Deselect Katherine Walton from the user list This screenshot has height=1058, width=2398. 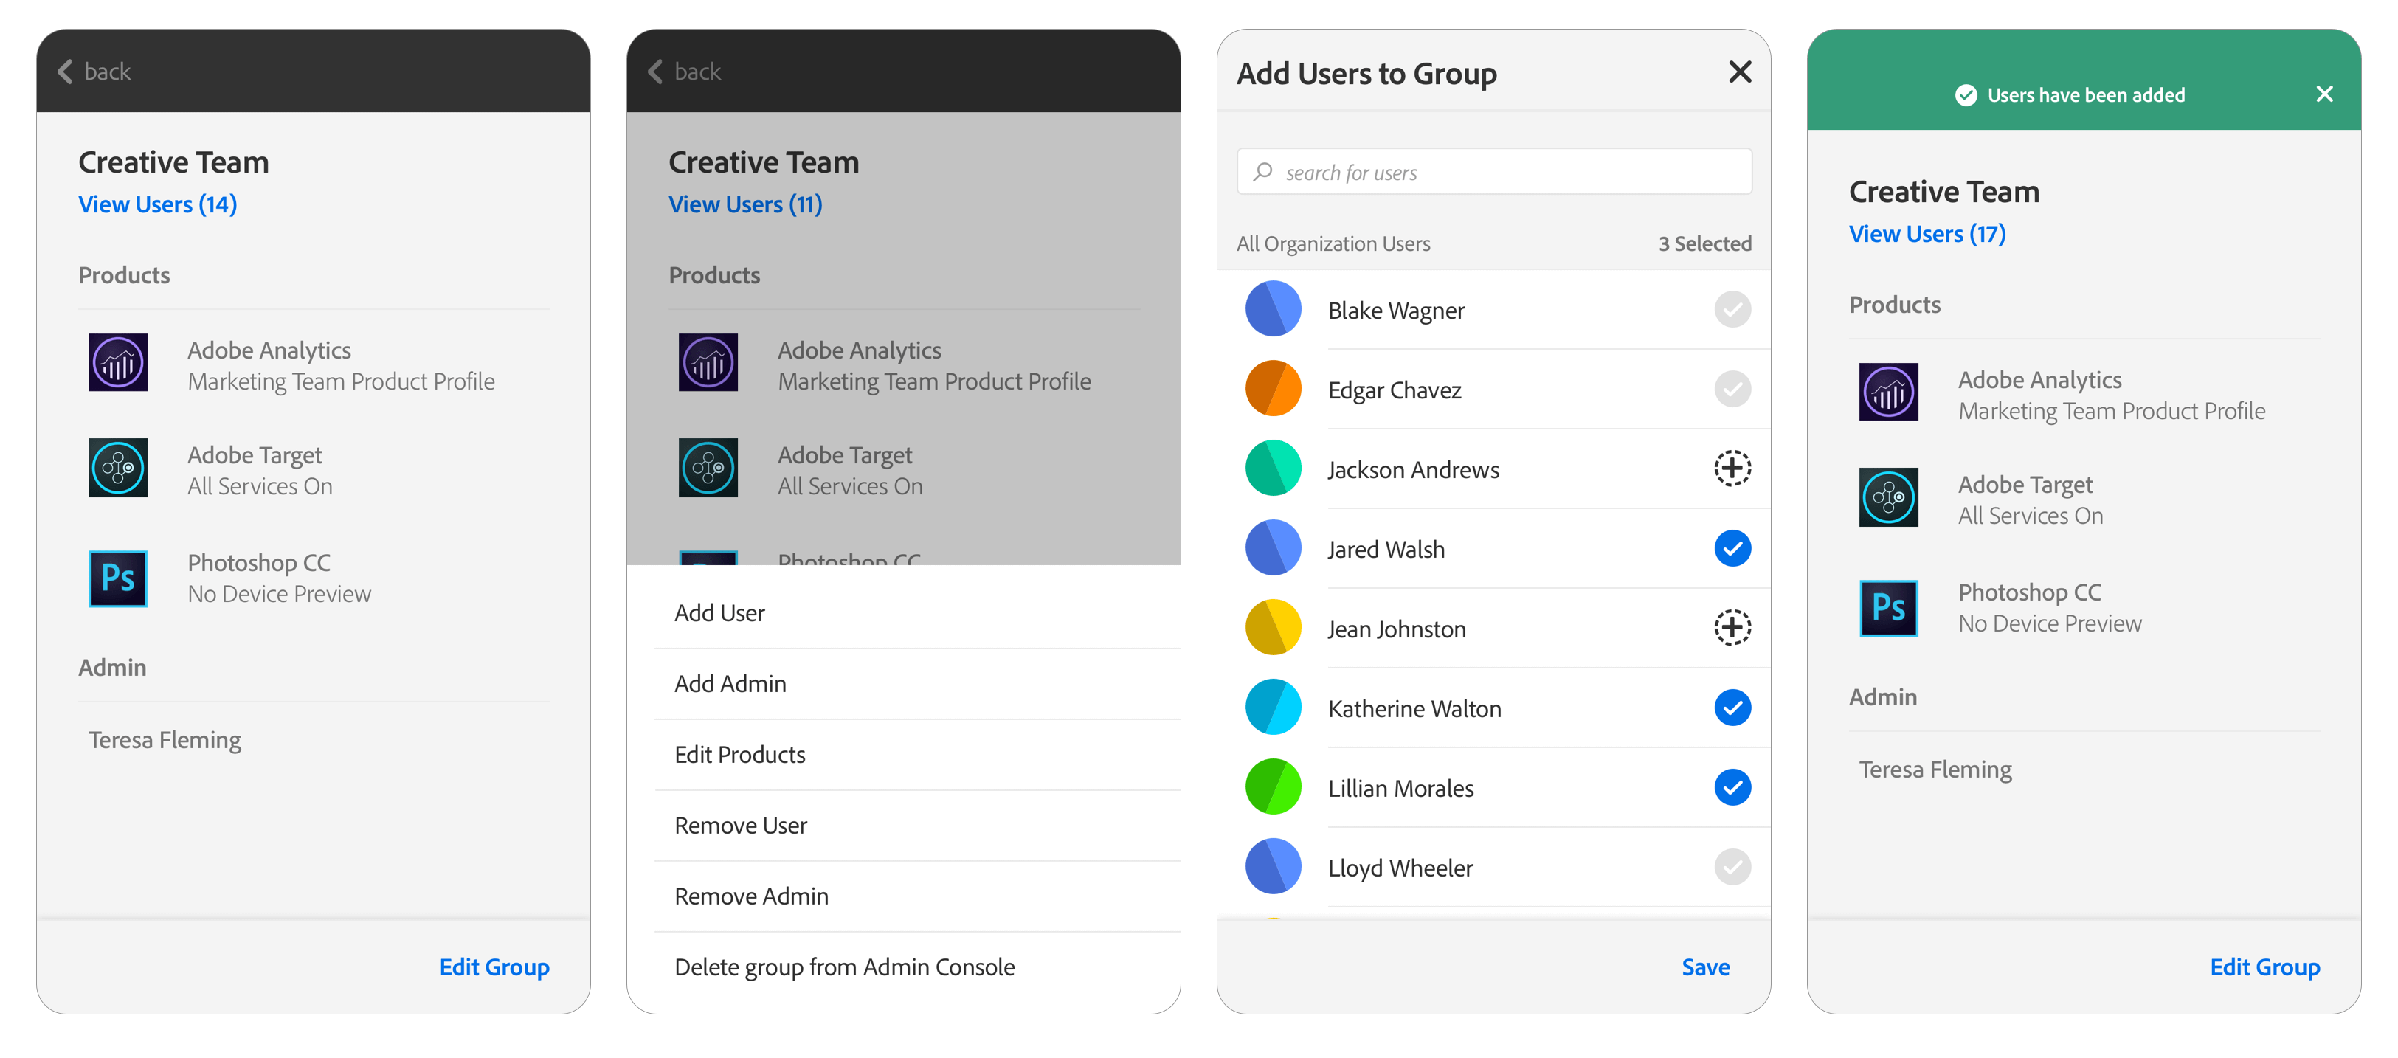(1732, 708)
